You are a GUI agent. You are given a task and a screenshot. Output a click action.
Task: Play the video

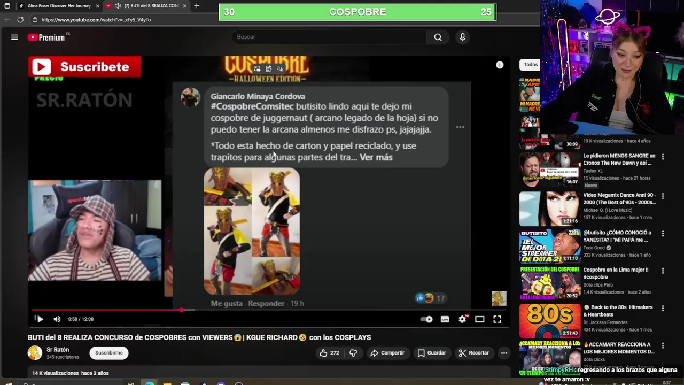coord(40,319)
